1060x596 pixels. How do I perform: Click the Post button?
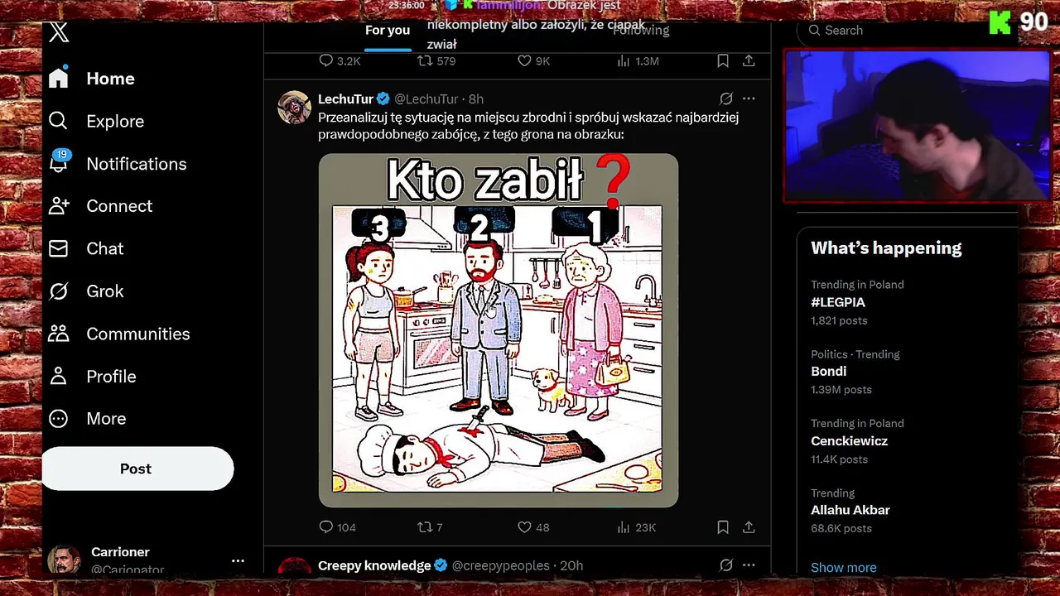point(137,469)
